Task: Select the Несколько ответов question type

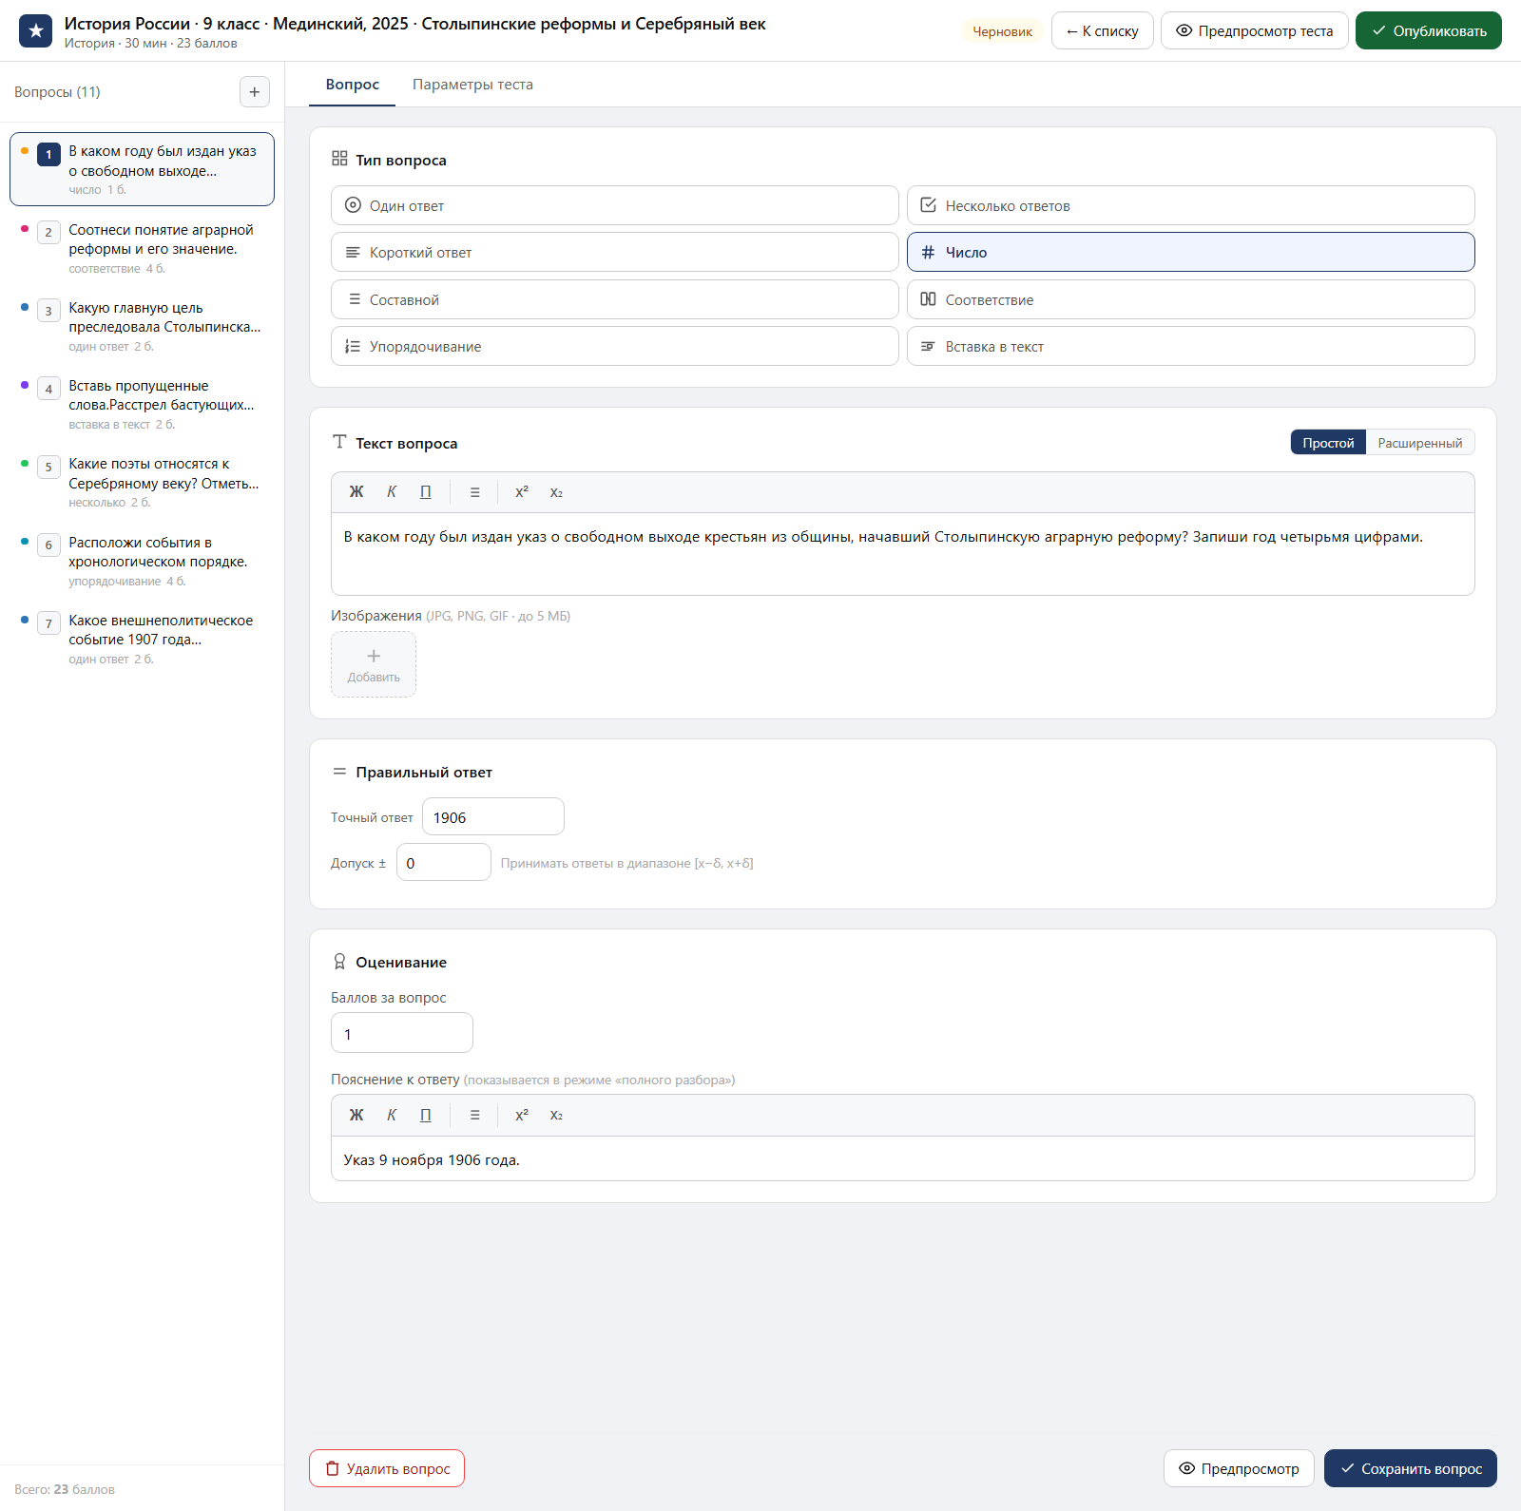Action: [1190, 205]
